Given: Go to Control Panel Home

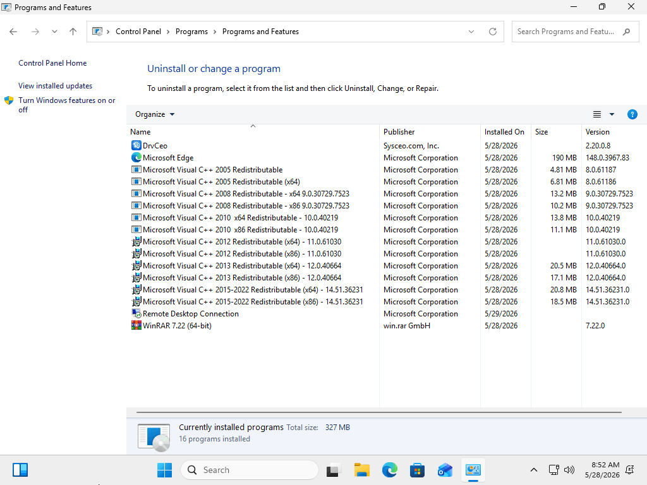Looking at the screenshot, I should (52, 63).
